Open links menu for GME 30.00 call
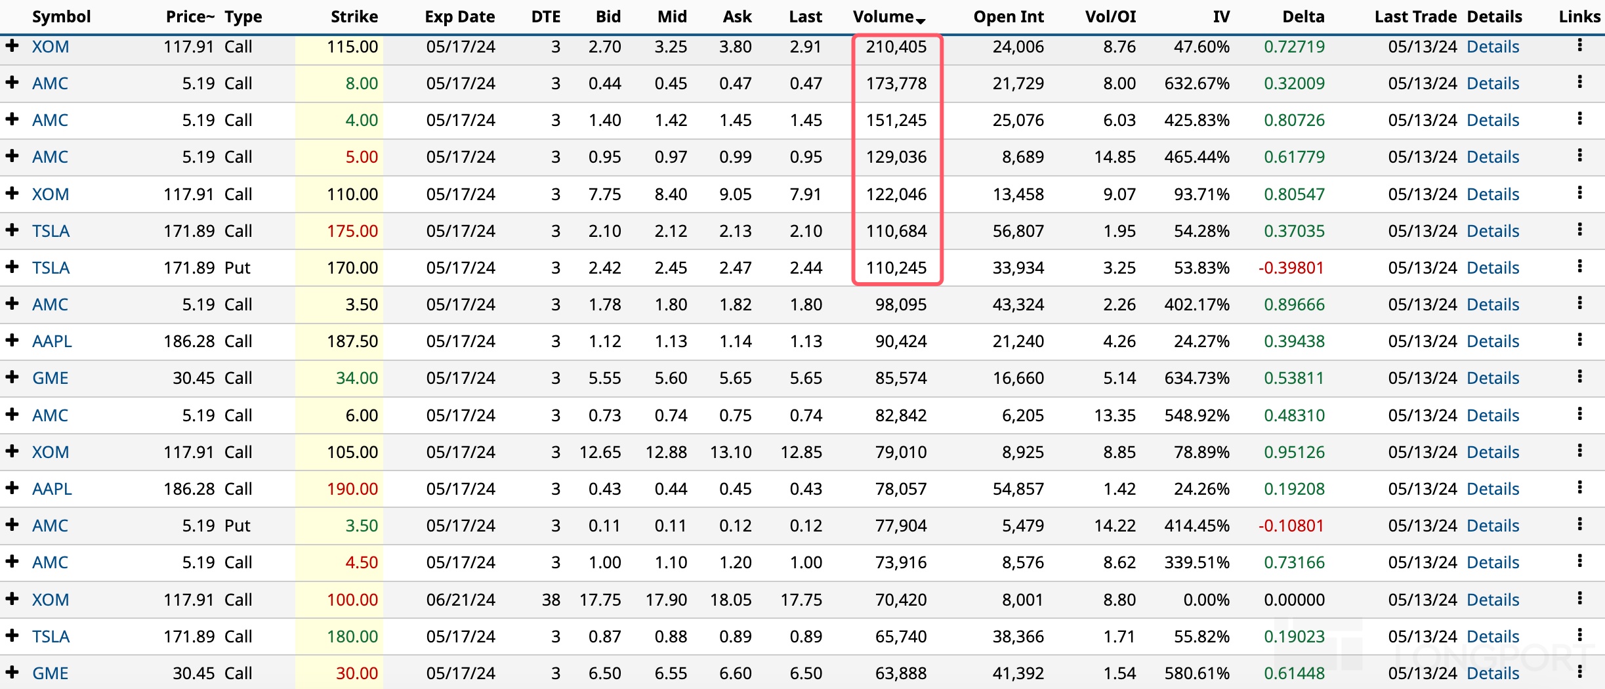 point(1579,672)
